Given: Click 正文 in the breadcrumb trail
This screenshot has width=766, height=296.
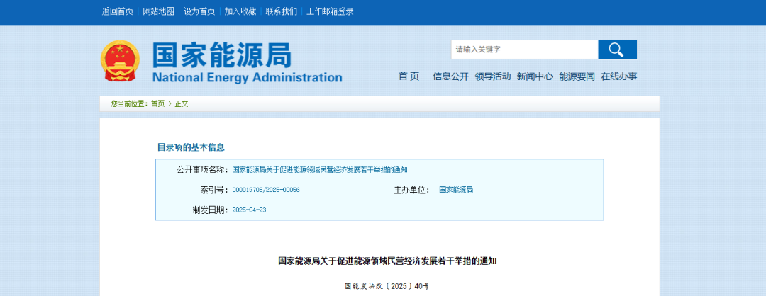Looking at the screenshot, I should point(182,103).
